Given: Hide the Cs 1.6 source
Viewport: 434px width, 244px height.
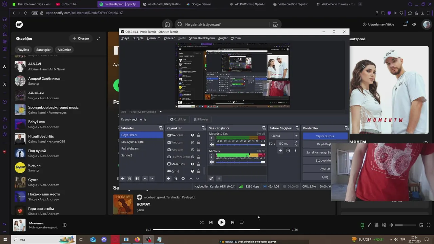Looking at the screenshot, I should (x=192, y=171).
